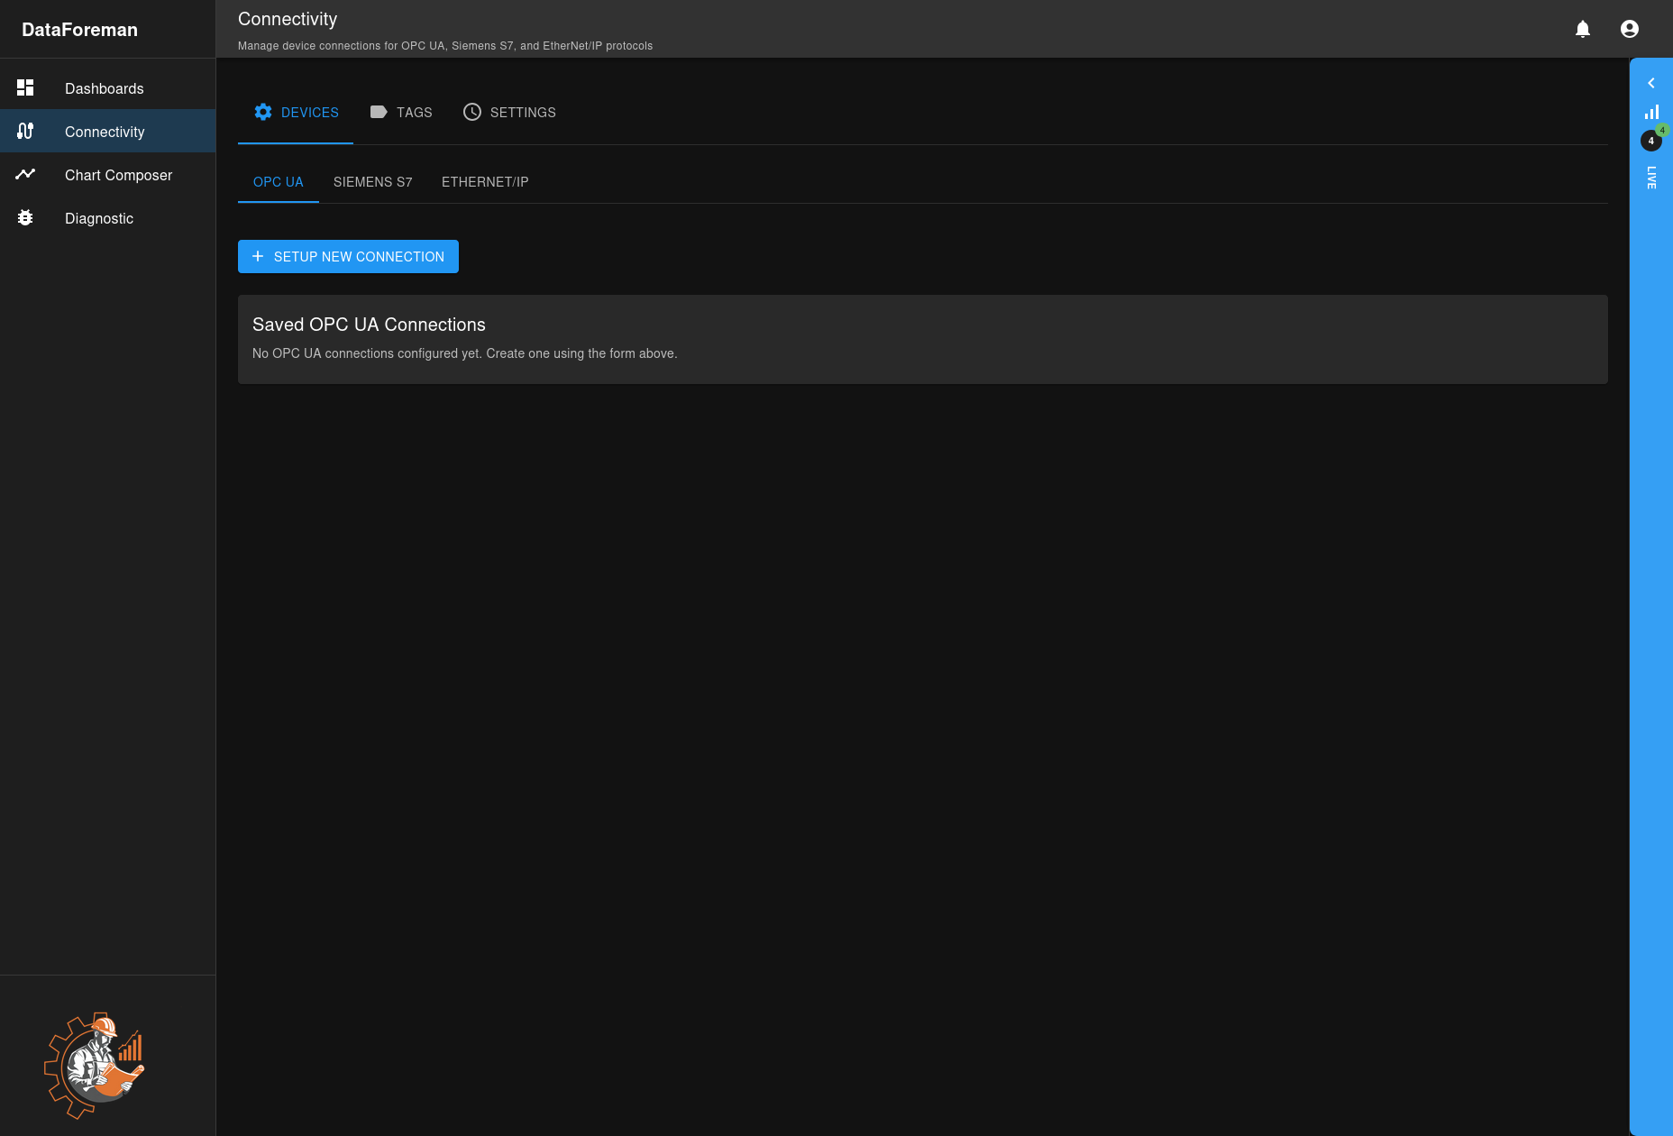This screenshot has height=1136, width=1673.
Task: Open the SETTINGS tab
Action: 523,112
